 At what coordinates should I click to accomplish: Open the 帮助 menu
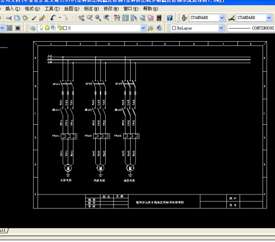pos(151,8)
